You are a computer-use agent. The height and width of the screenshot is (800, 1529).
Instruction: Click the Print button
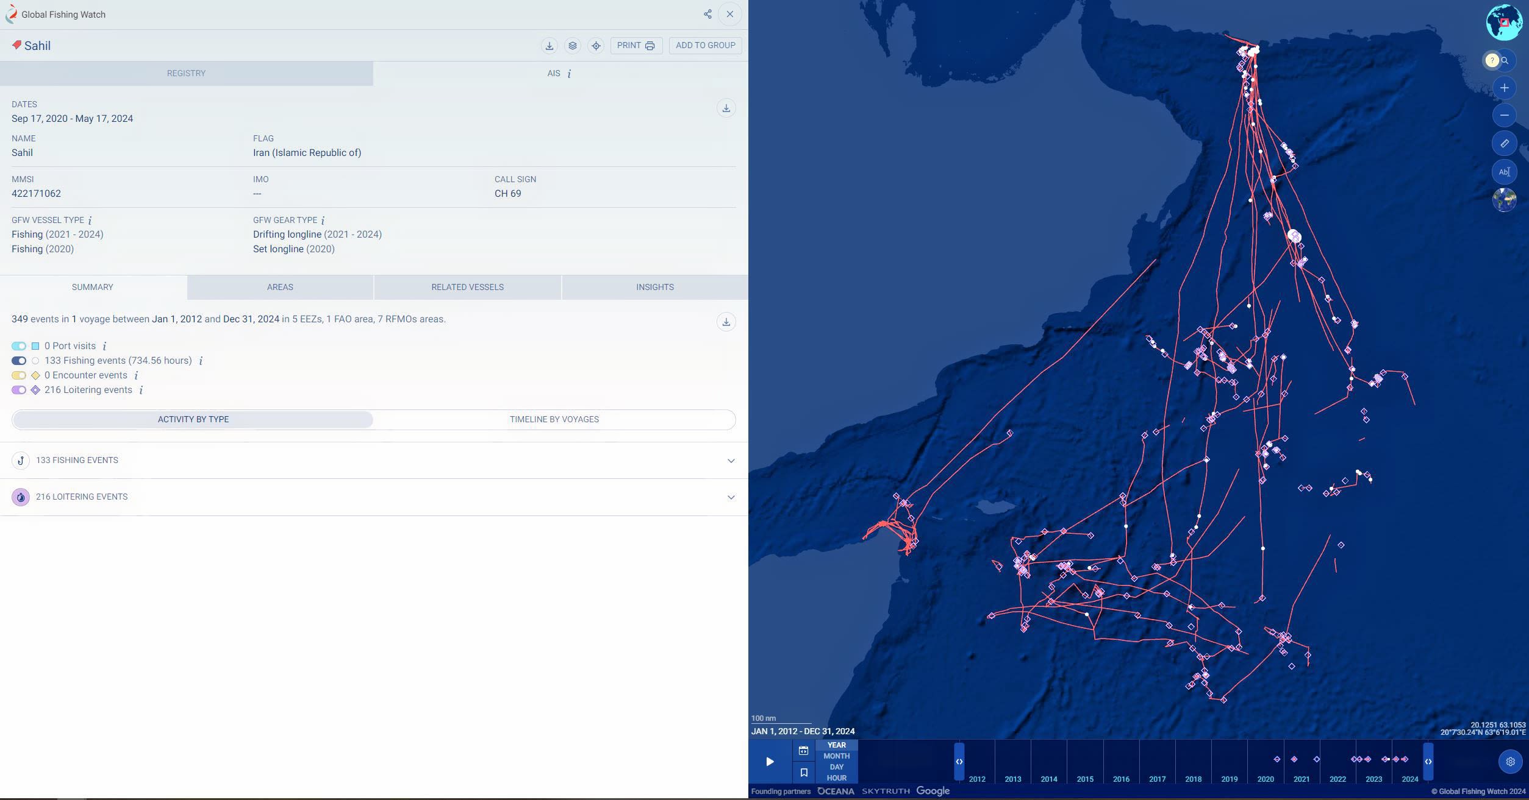tap(636, 45)
